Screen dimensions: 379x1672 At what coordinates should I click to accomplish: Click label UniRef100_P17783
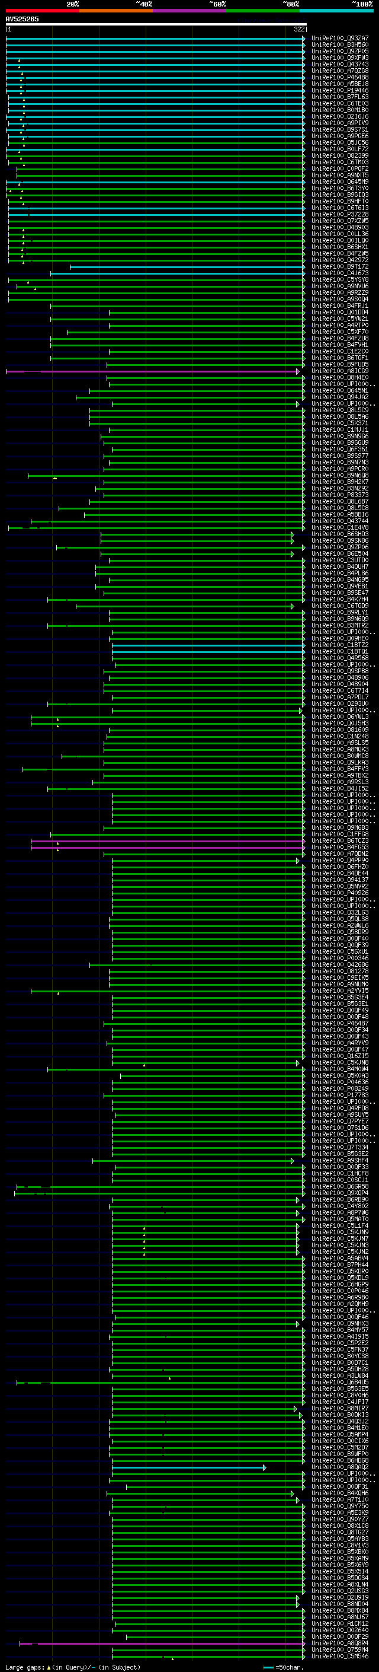(340, 1095)
